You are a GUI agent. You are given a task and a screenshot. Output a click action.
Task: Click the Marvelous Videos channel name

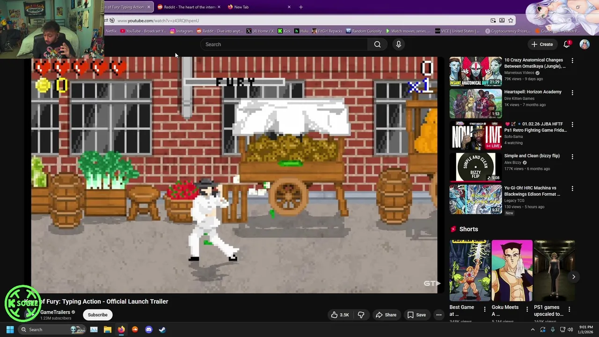[519, 73]
